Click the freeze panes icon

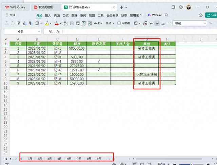(78, 23)
